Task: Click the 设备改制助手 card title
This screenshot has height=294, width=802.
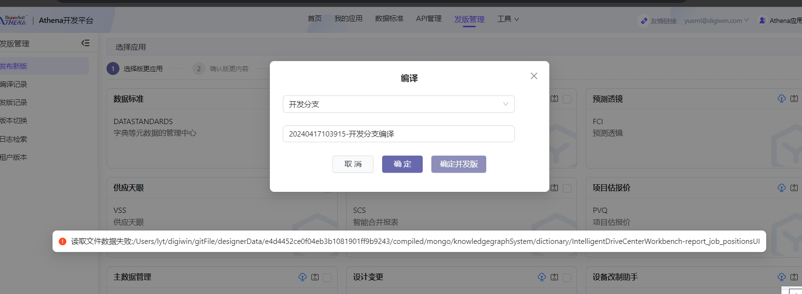Action: (615, 277)
